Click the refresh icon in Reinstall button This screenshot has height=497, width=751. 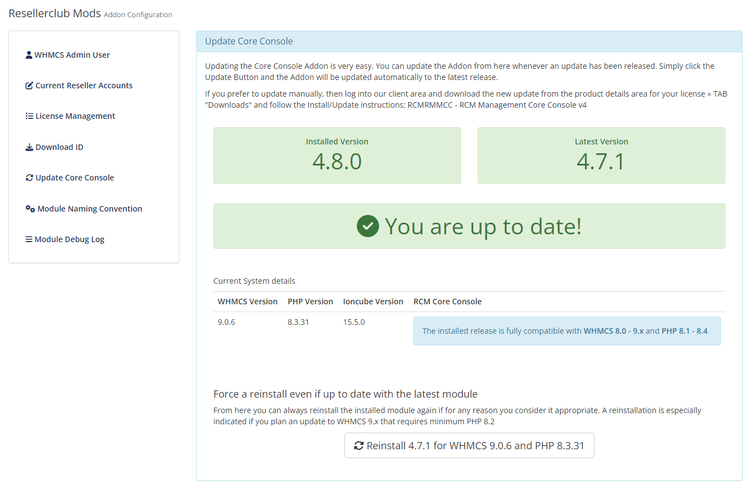pos(359,445)
